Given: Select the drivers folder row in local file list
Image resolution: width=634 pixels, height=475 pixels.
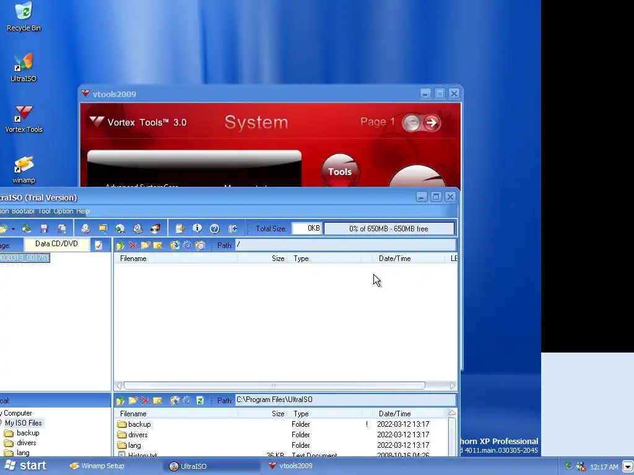Looking at the screenshot, I should [282, 435].
